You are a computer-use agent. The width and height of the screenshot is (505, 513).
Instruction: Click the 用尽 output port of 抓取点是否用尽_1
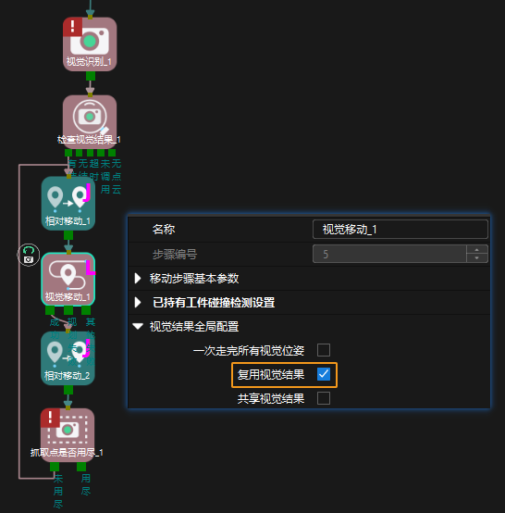click(81, 467)
